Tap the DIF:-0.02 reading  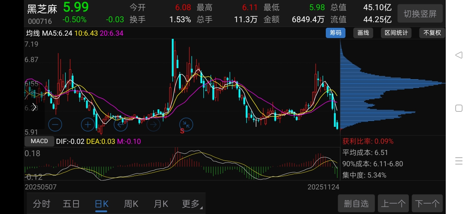coord(70,141)
